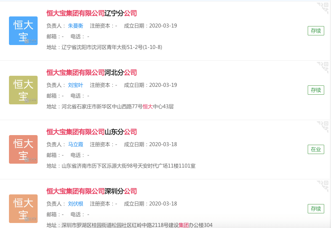The height and width of the screenshot is (228, 331).
Task: Click the 恒大宝 logo of 辽宁分公司
Action: [x=23, y=31]
